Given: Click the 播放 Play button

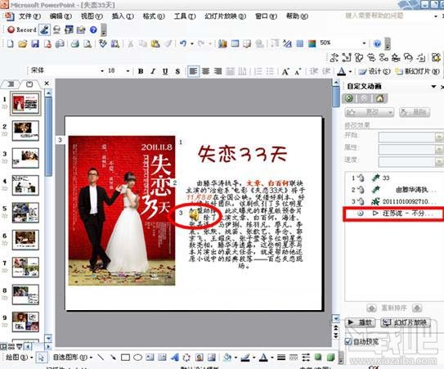Looking at the screenshot, I should coord(360,322).
